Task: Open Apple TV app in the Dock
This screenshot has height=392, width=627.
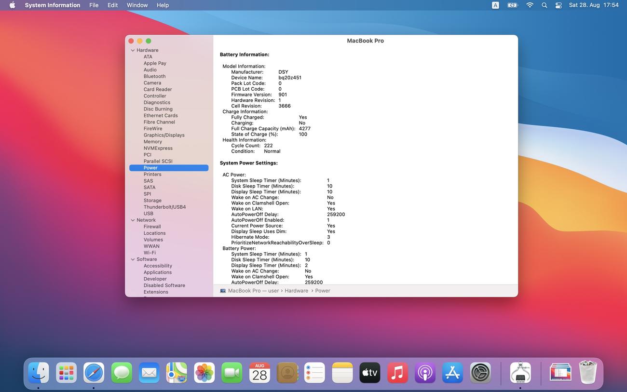Action: click(x=370, y=373)
